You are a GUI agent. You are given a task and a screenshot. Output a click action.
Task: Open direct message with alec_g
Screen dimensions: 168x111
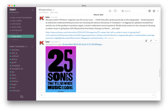click(x=14, y=53)
